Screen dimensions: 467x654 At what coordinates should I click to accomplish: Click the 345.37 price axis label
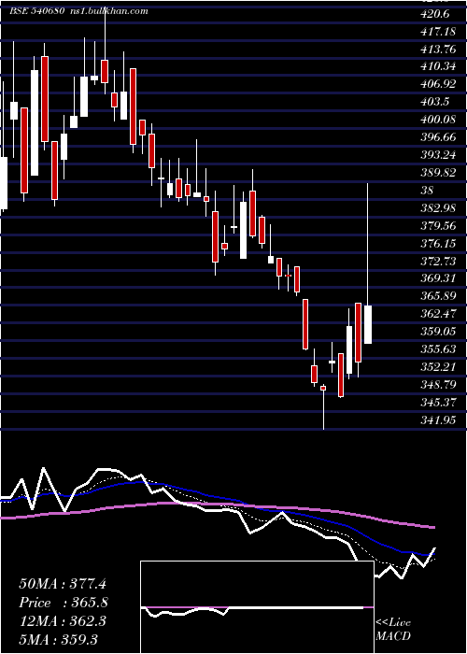[x=438, y=403]
